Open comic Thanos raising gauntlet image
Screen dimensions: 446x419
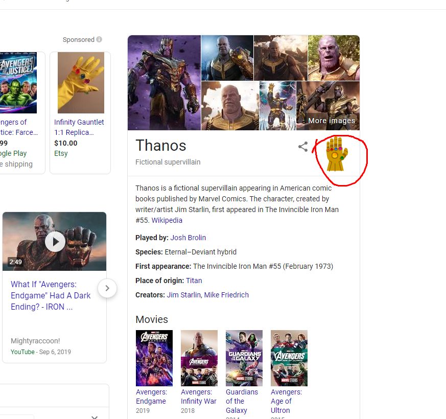pos(277,106)
